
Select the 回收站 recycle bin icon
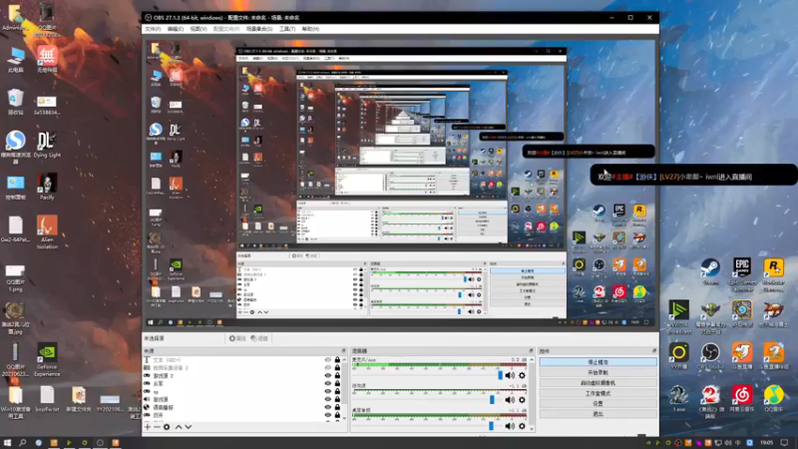pyautogui.click(x=15, y=102)
